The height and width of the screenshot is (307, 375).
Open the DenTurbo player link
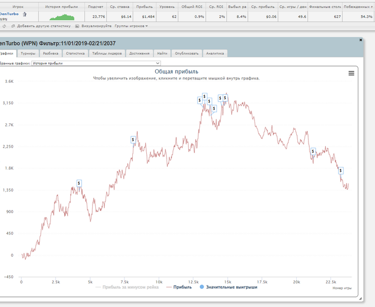coord(9,14)
